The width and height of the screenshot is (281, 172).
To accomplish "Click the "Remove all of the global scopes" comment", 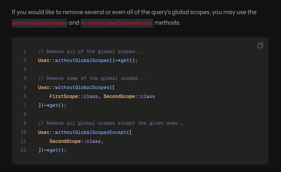I will tap(90, 52).
